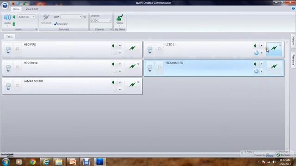Open the History side panel tab

click(x=293, y=41)
